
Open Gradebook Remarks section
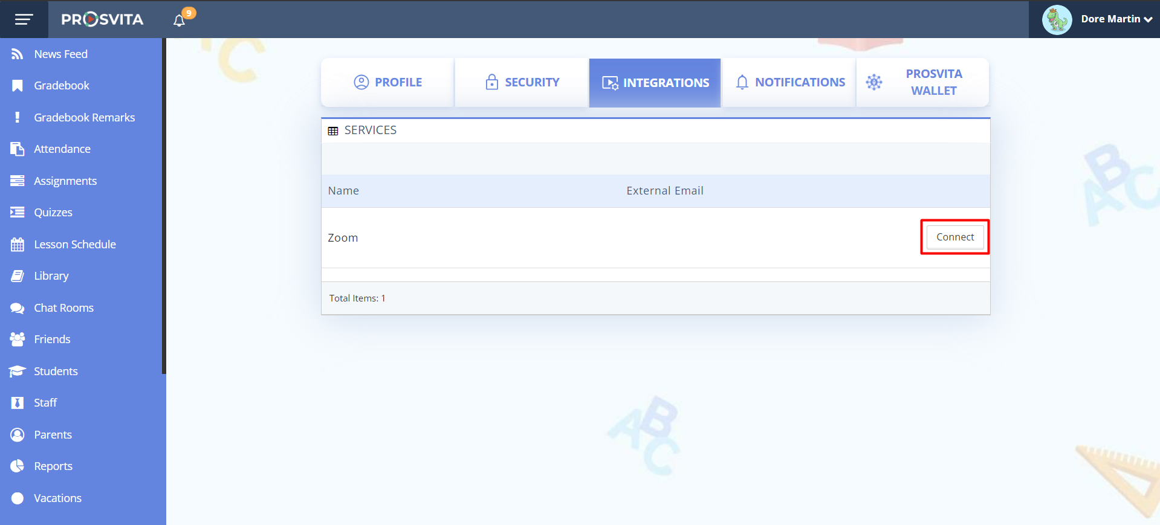pos(85,117)
